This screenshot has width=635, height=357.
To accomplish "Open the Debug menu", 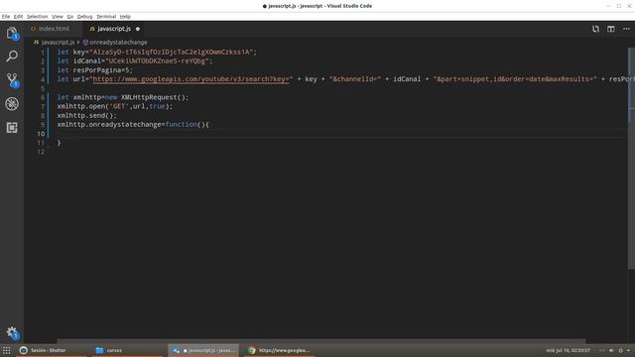I will pyautogui.click(x=84, y=17).
